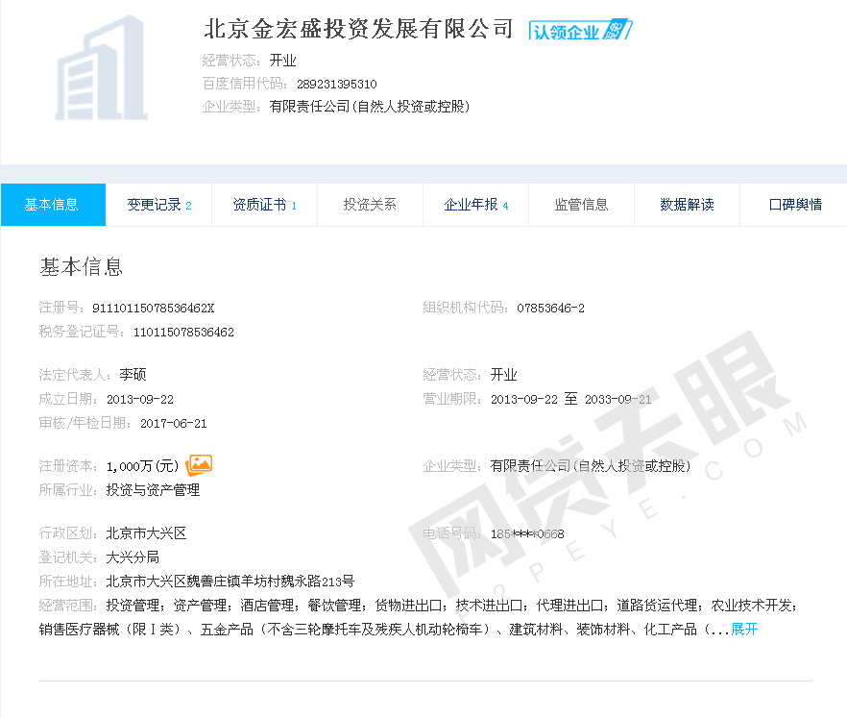This screenshot has height=718, width=847.
Task: Click the masked phone number 185****0668
Action: click(x=527, y=534)
